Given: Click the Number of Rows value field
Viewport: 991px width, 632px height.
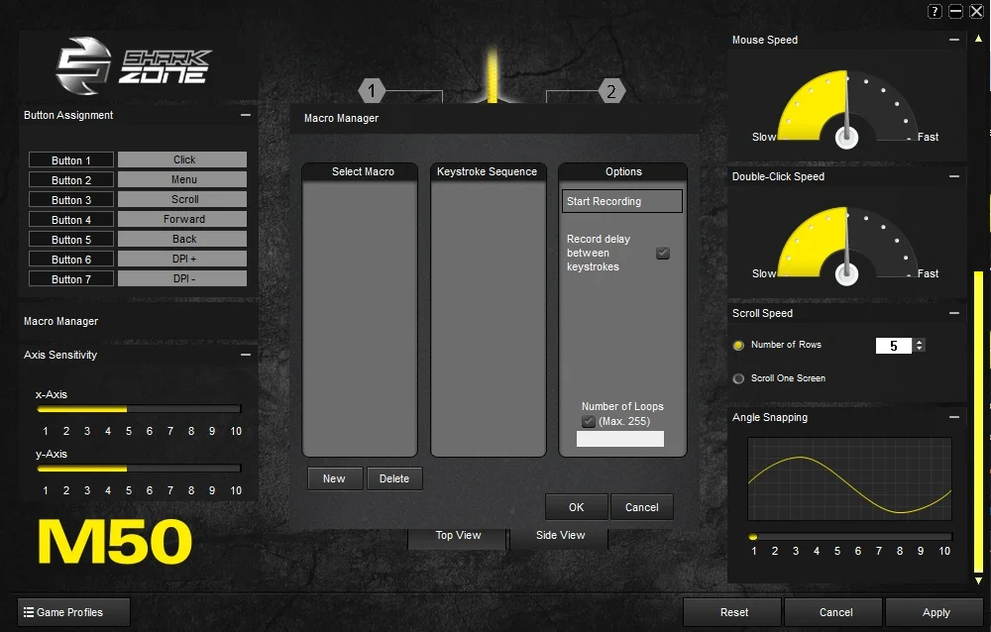Looking at the screenshot, I should (x=894, y=345).
